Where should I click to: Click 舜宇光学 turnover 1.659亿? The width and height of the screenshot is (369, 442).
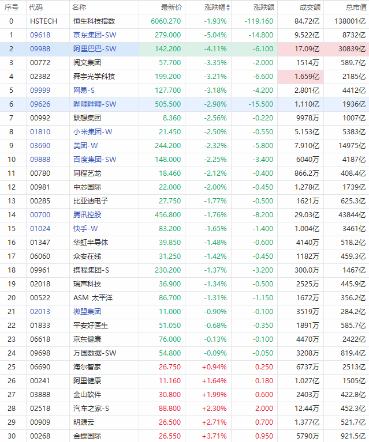pos(307,77)
